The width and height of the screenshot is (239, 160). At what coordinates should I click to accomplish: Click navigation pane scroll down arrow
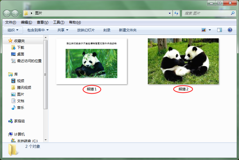[45, 140]
